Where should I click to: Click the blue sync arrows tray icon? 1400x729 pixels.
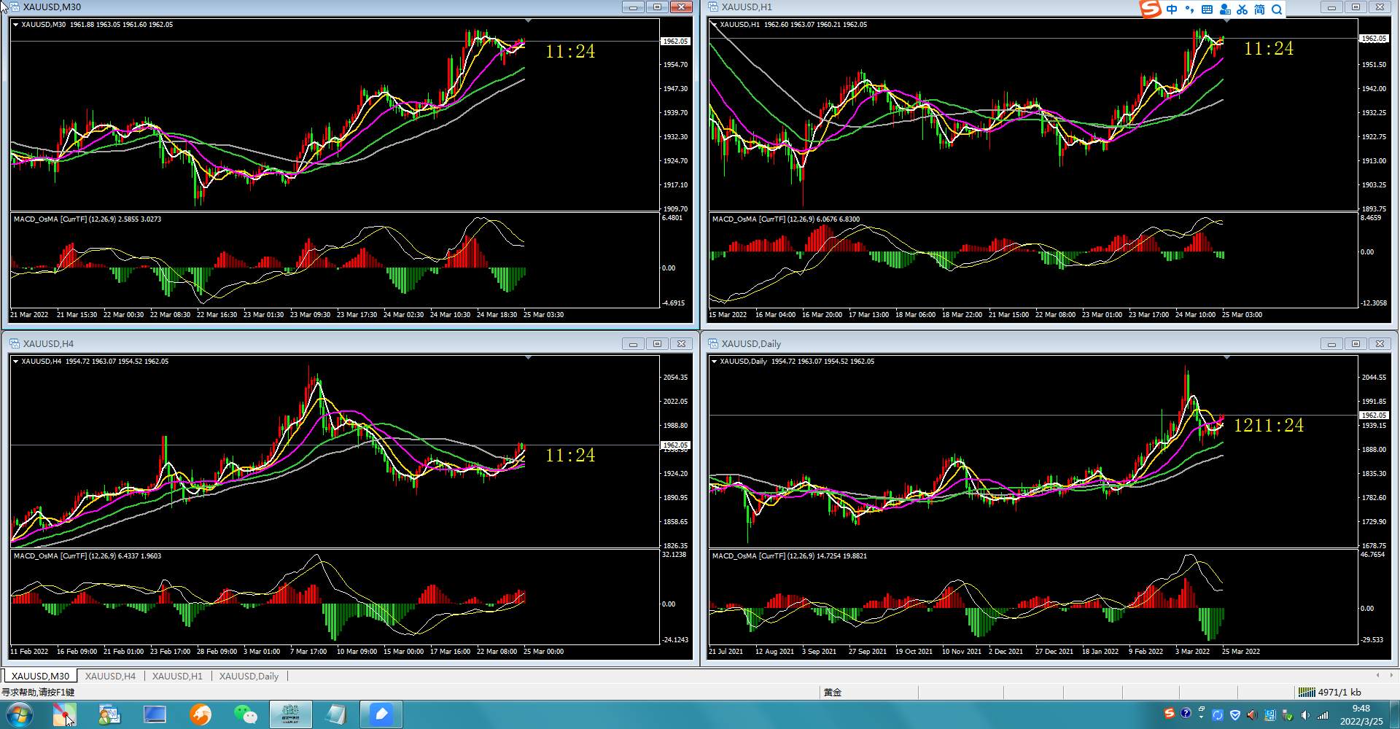1218,715
